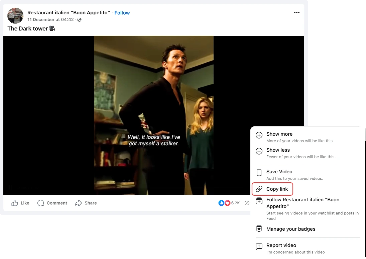The height and width of the screenshot is (259, 366).
Task: Open Restaurant italien "Buon Appetito" page name
Action: [x=69, y=13]
